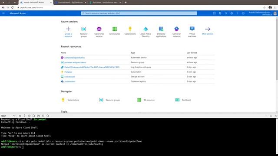Click the Type column header
This screenshot has height=156, width=278.
click(x=133, y=53)
